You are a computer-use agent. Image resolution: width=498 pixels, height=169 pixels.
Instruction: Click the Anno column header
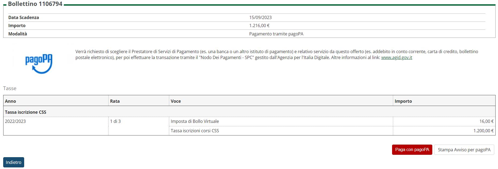(10, 101)
